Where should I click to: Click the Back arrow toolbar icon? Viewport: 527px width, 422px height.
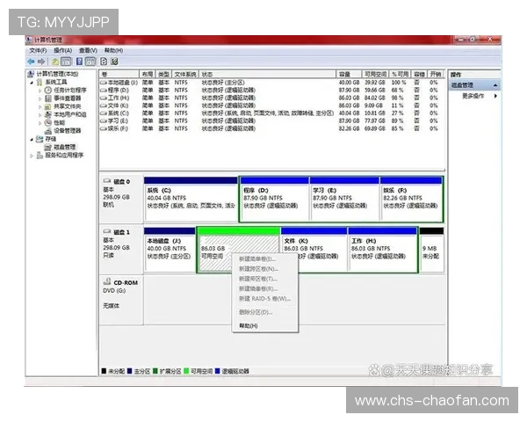pyautogui.click(x=31, y=62)
